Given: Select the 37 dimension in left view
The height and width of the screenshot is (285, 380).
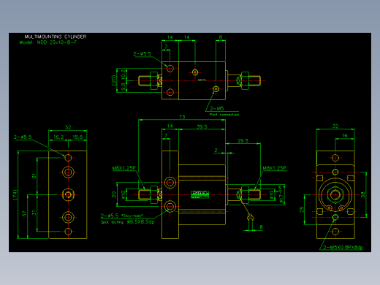Looking at the screenshot, I should [x=24, y=214].
